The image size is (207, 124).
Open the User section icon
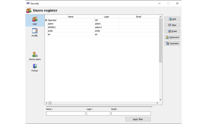tap(35, 19)
